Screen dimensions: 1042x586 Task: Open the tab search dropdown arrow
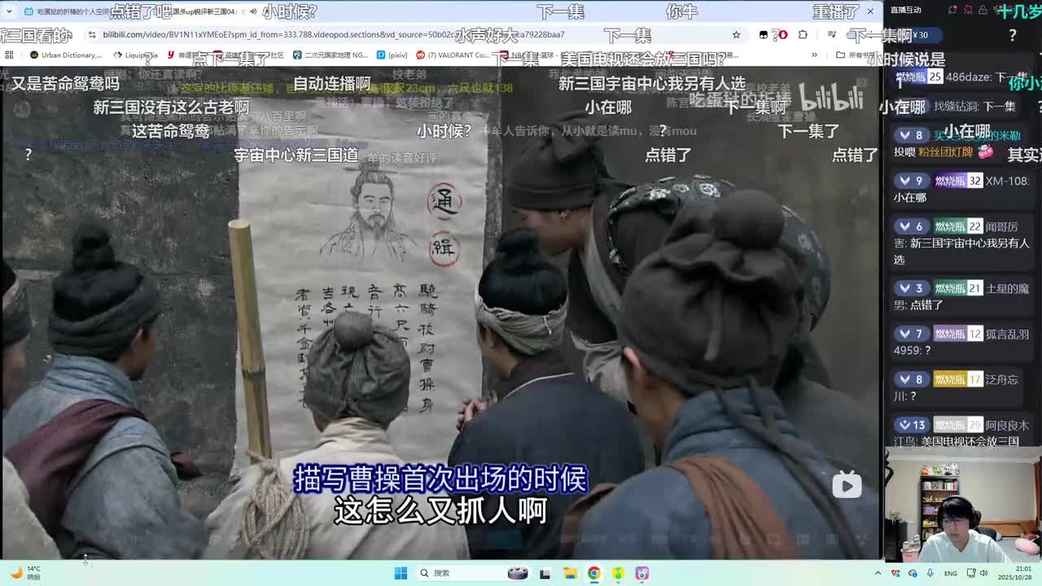coord(9,11)
